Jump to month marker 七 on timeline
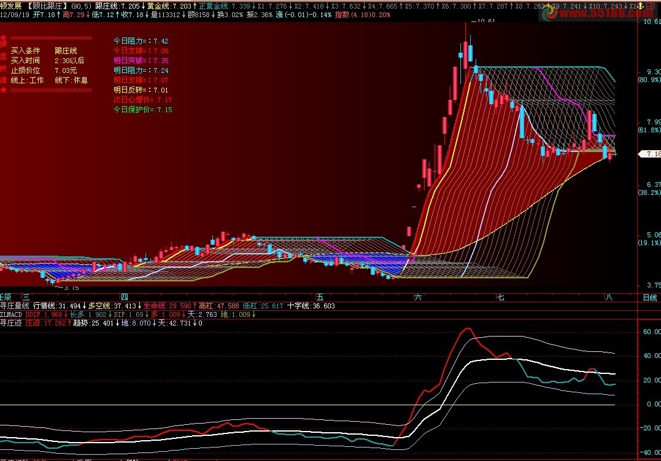This screenshot has height=461, width=661. (500, 297)
